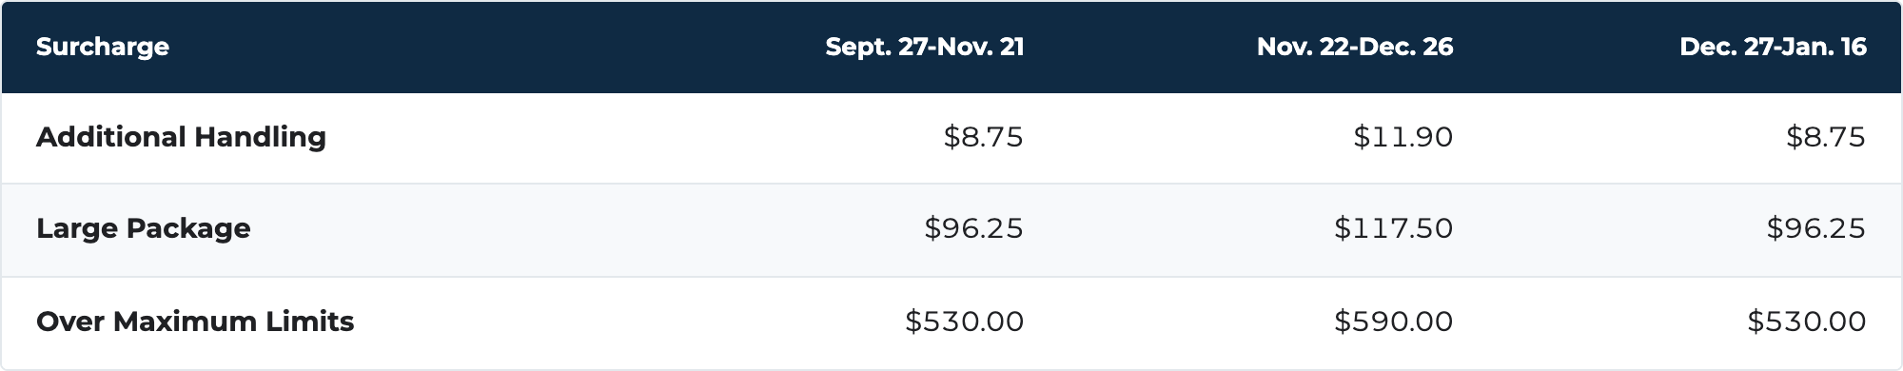
Task: Select the $96.25 cell under Dec. 27-Jan. 16
Action: 1815,228
